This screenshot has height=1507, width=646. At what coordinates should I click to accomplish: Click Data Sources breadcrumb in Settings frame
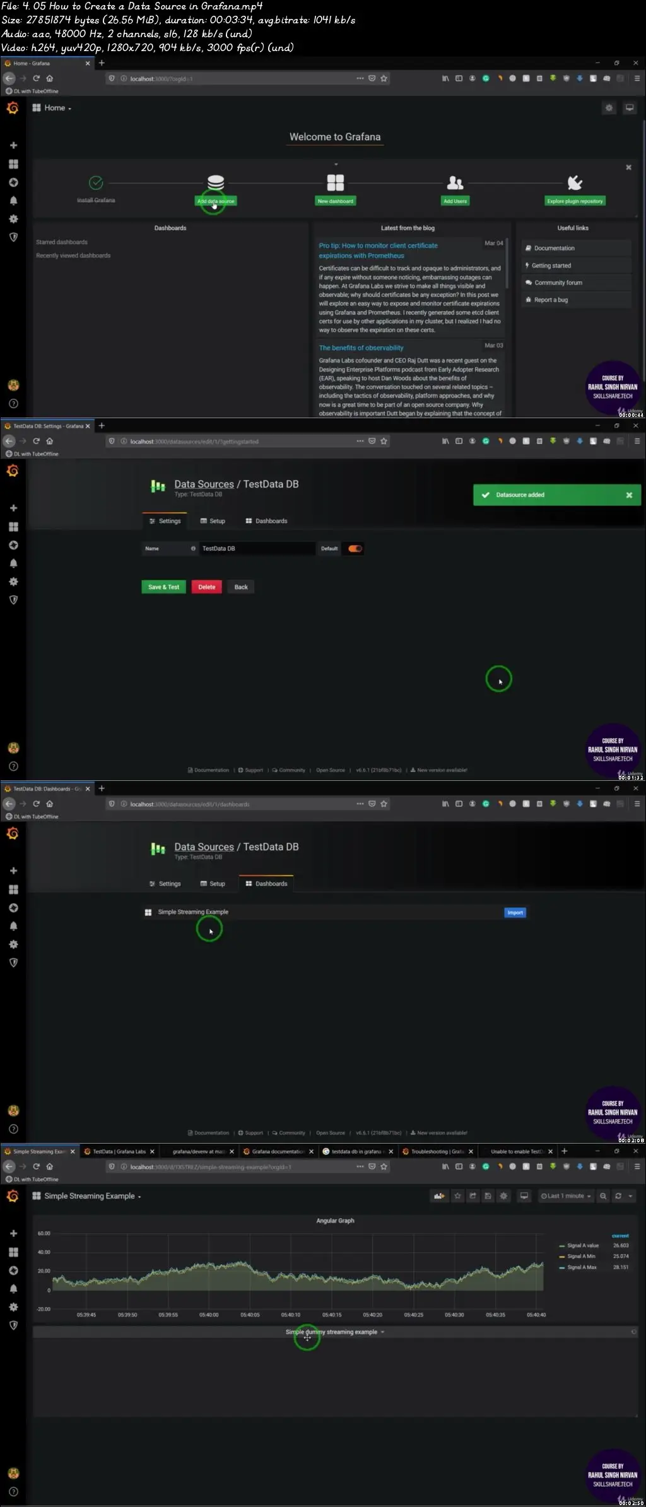(204, 484)
